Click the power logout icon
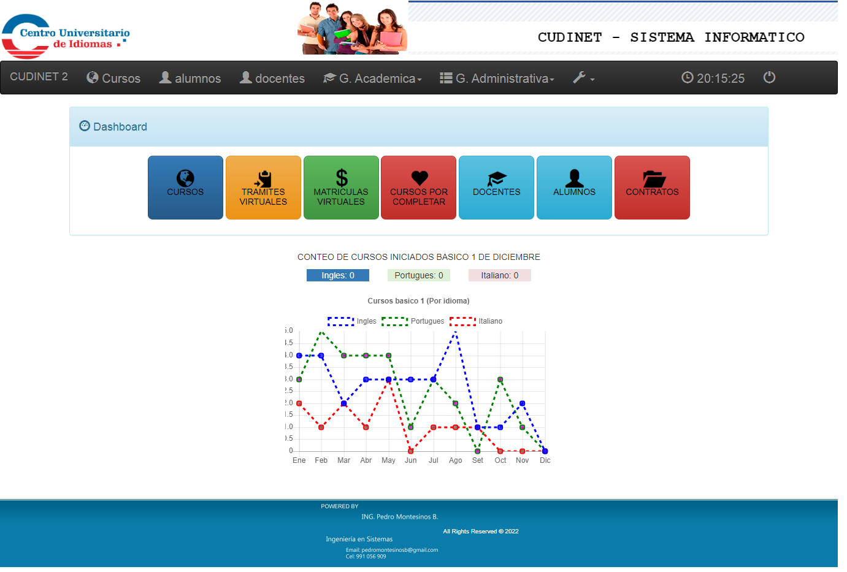The height and width of the screenshot is (572, 847). (x=769, y=77)
